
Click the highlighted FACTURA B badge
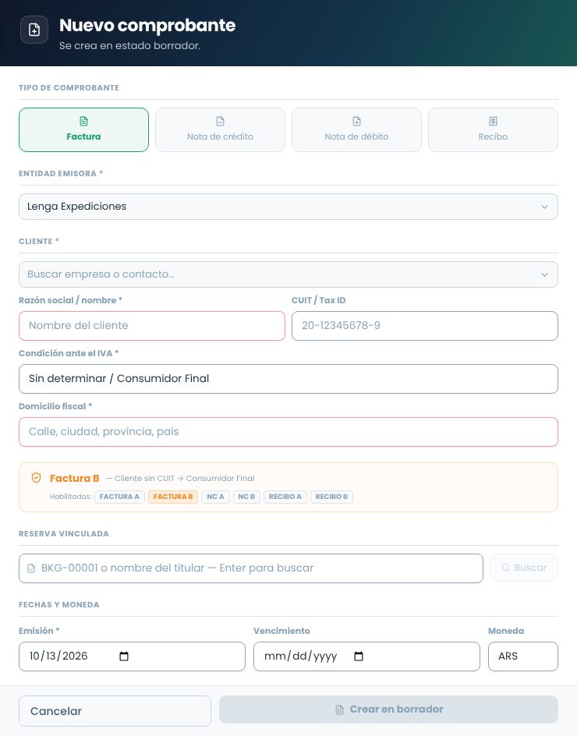click(173, 497)
